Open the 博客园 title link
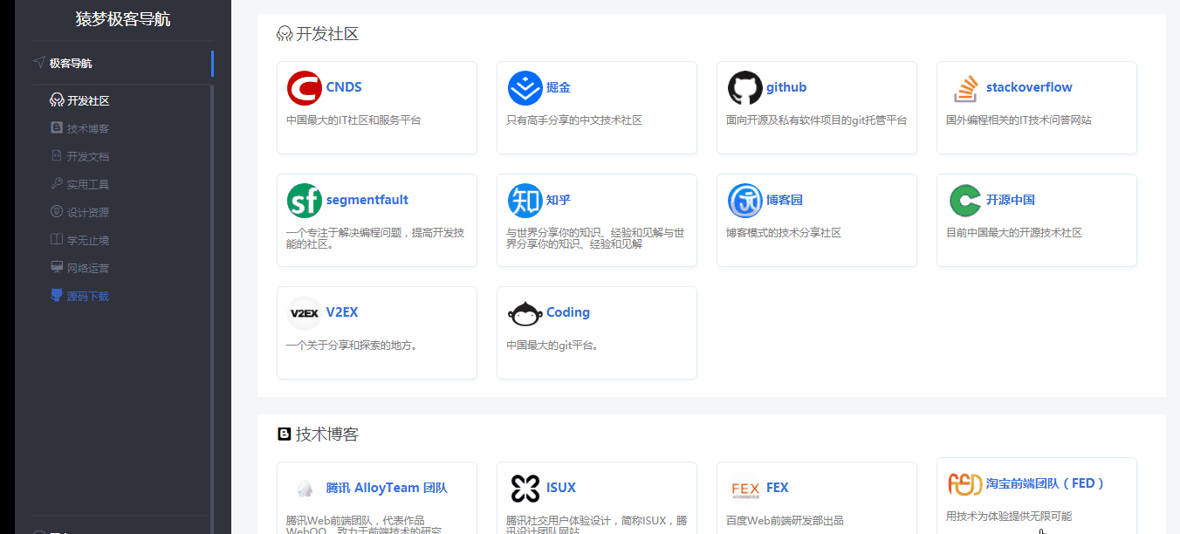This screenshot has width=1180, height=534. pos(785,200)
